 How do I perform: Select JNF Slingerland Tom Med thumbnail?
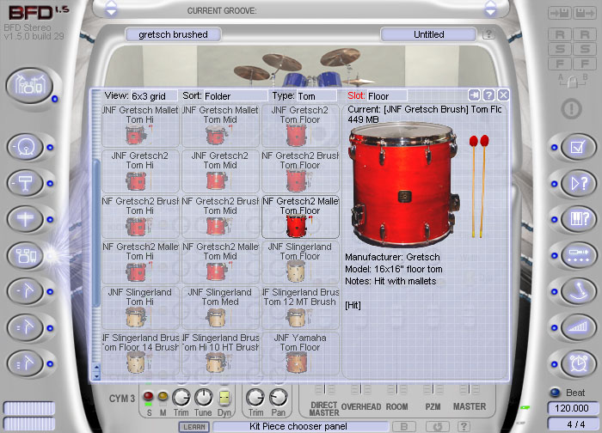tap(220, 308)
